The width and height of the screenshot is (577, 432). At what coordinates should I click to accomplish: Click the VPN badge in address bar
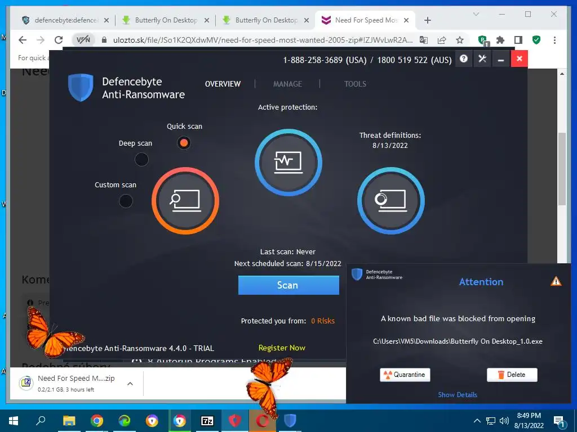point(83,40)
